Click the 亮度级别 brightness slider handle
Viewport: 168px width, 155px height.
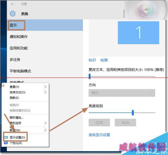(x=133, y=113)
